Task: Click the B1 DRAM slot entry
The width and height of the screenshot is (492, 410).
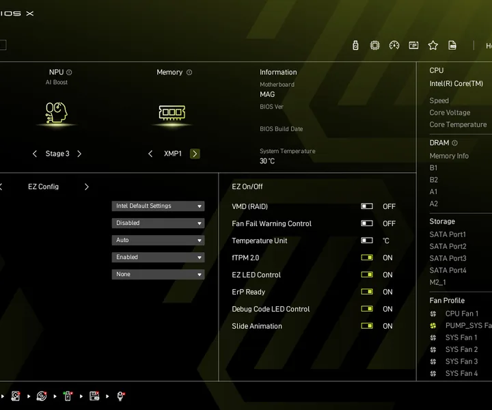Action: 433,168
